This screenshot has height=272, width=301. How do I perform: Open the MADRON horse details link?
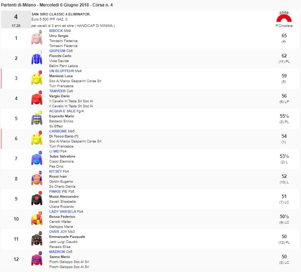57,252
